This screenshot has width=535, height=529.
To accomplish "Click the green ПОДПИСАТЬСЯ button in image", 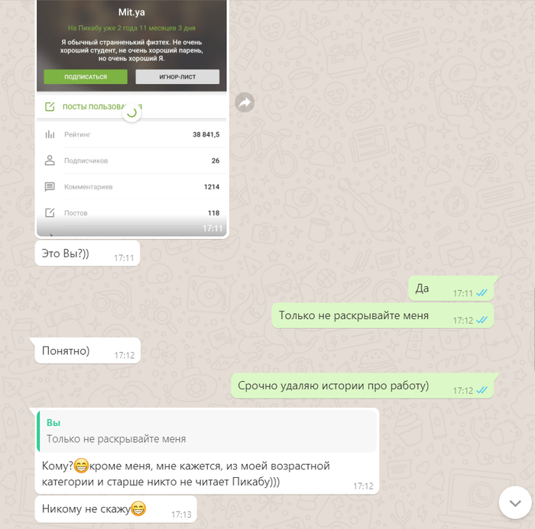I will click(86, 76).
